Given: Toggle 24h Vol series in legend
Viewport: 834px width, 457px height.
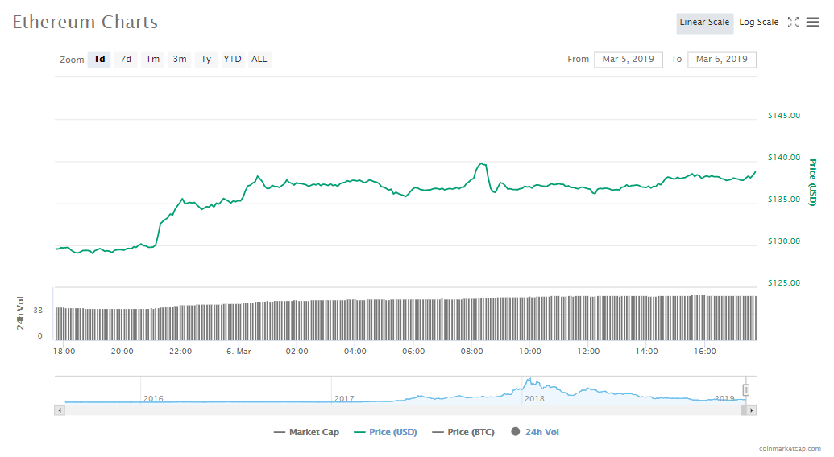Looking at the screenshot, I should 535,433.
